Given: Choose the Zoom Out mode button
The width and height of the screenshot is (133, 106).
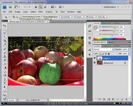Looking at the screenshot, I should point(17,17).
